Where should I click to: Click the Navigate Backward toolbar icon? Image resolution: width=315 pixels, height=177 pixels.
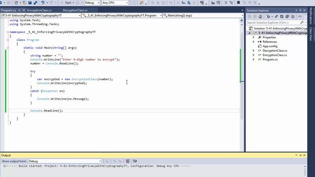coord(1,2)
